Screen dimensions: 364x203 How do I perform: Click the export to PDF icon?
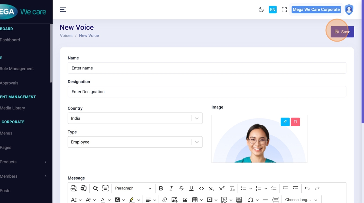click(74, 188)
